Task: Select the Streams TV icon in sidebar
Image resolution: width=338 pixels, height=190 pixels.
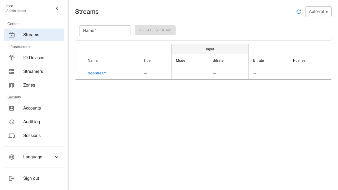Action: pos(12,35)
